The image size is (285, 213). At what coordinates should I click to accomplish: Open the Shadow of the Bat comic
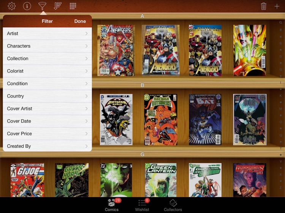click(205, 119)
